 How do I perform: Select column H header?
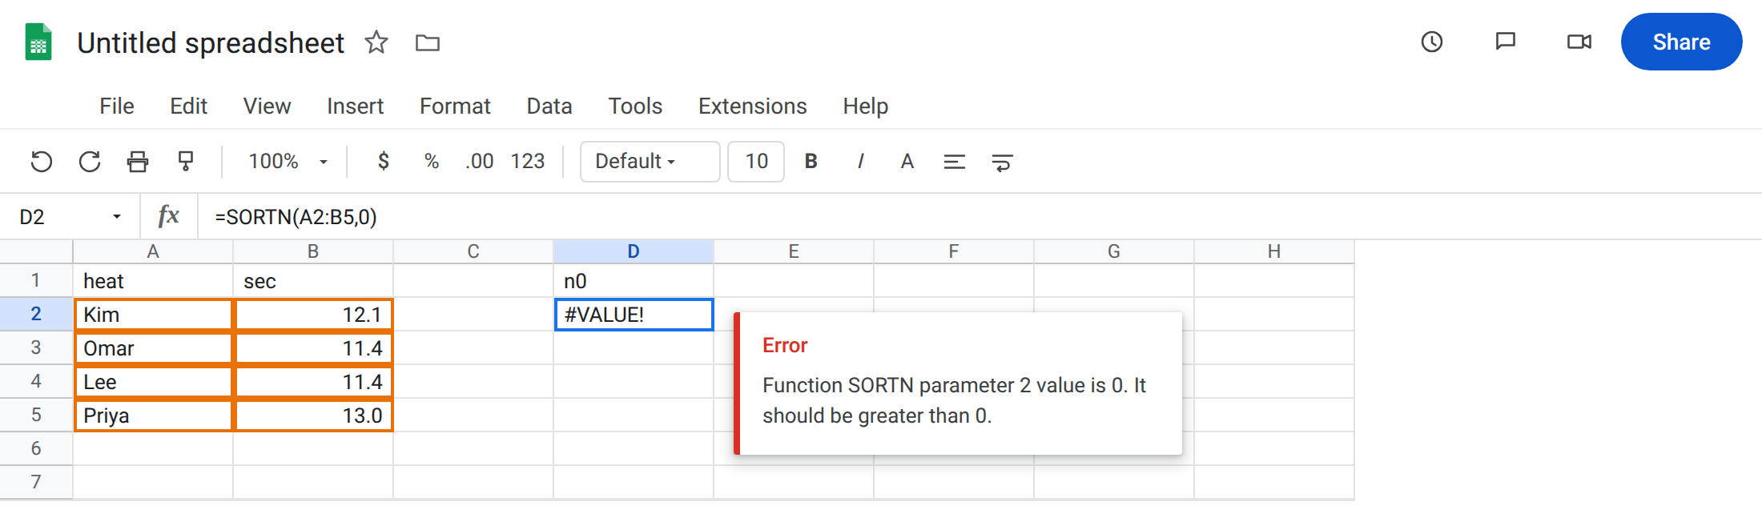[1274, 251]
